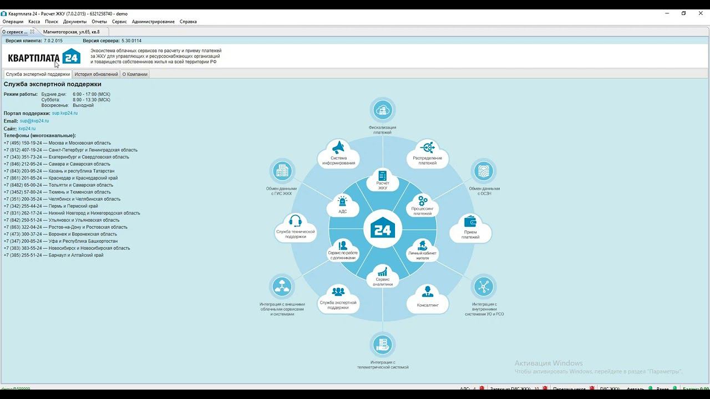Click the sup@kvp24.ru email link
This screenshot has width=710, height=399.
click(34, 121)
